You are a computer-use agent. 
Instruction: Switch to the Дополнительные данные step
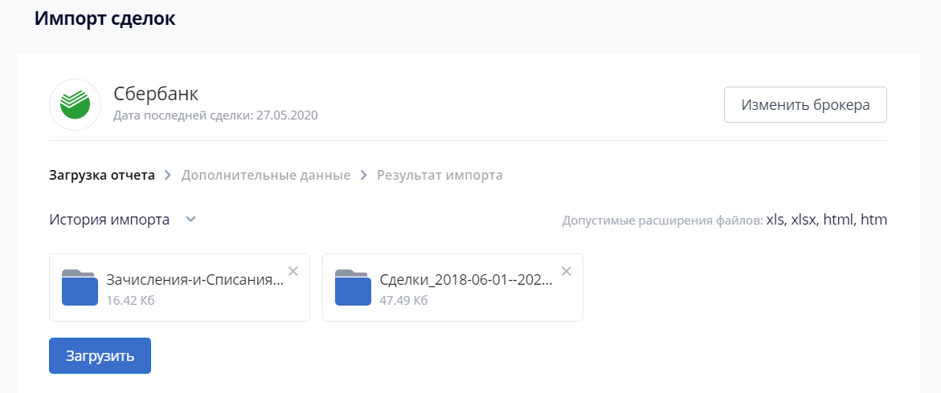[x=266, y=175]
